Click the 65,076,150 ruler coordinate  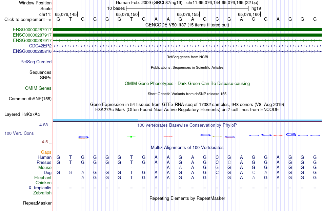click(127, 14)
